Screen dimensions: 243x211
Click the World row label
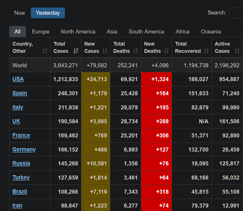(20, 65)
